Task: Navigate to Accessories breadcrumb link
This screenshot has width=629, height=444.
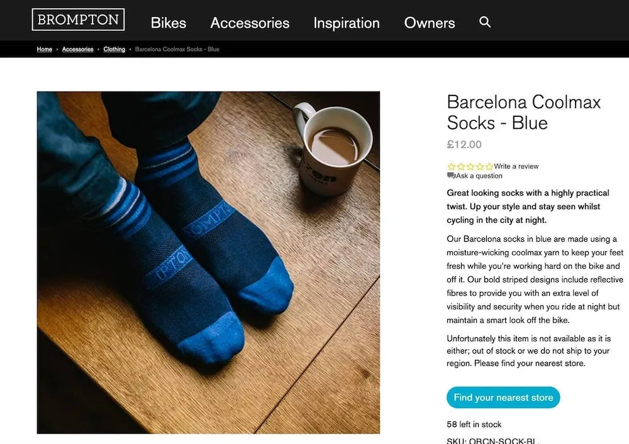Action: (78, 49)
